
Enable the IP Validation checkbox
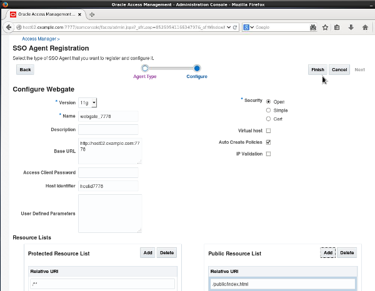[x=268, y=154]
